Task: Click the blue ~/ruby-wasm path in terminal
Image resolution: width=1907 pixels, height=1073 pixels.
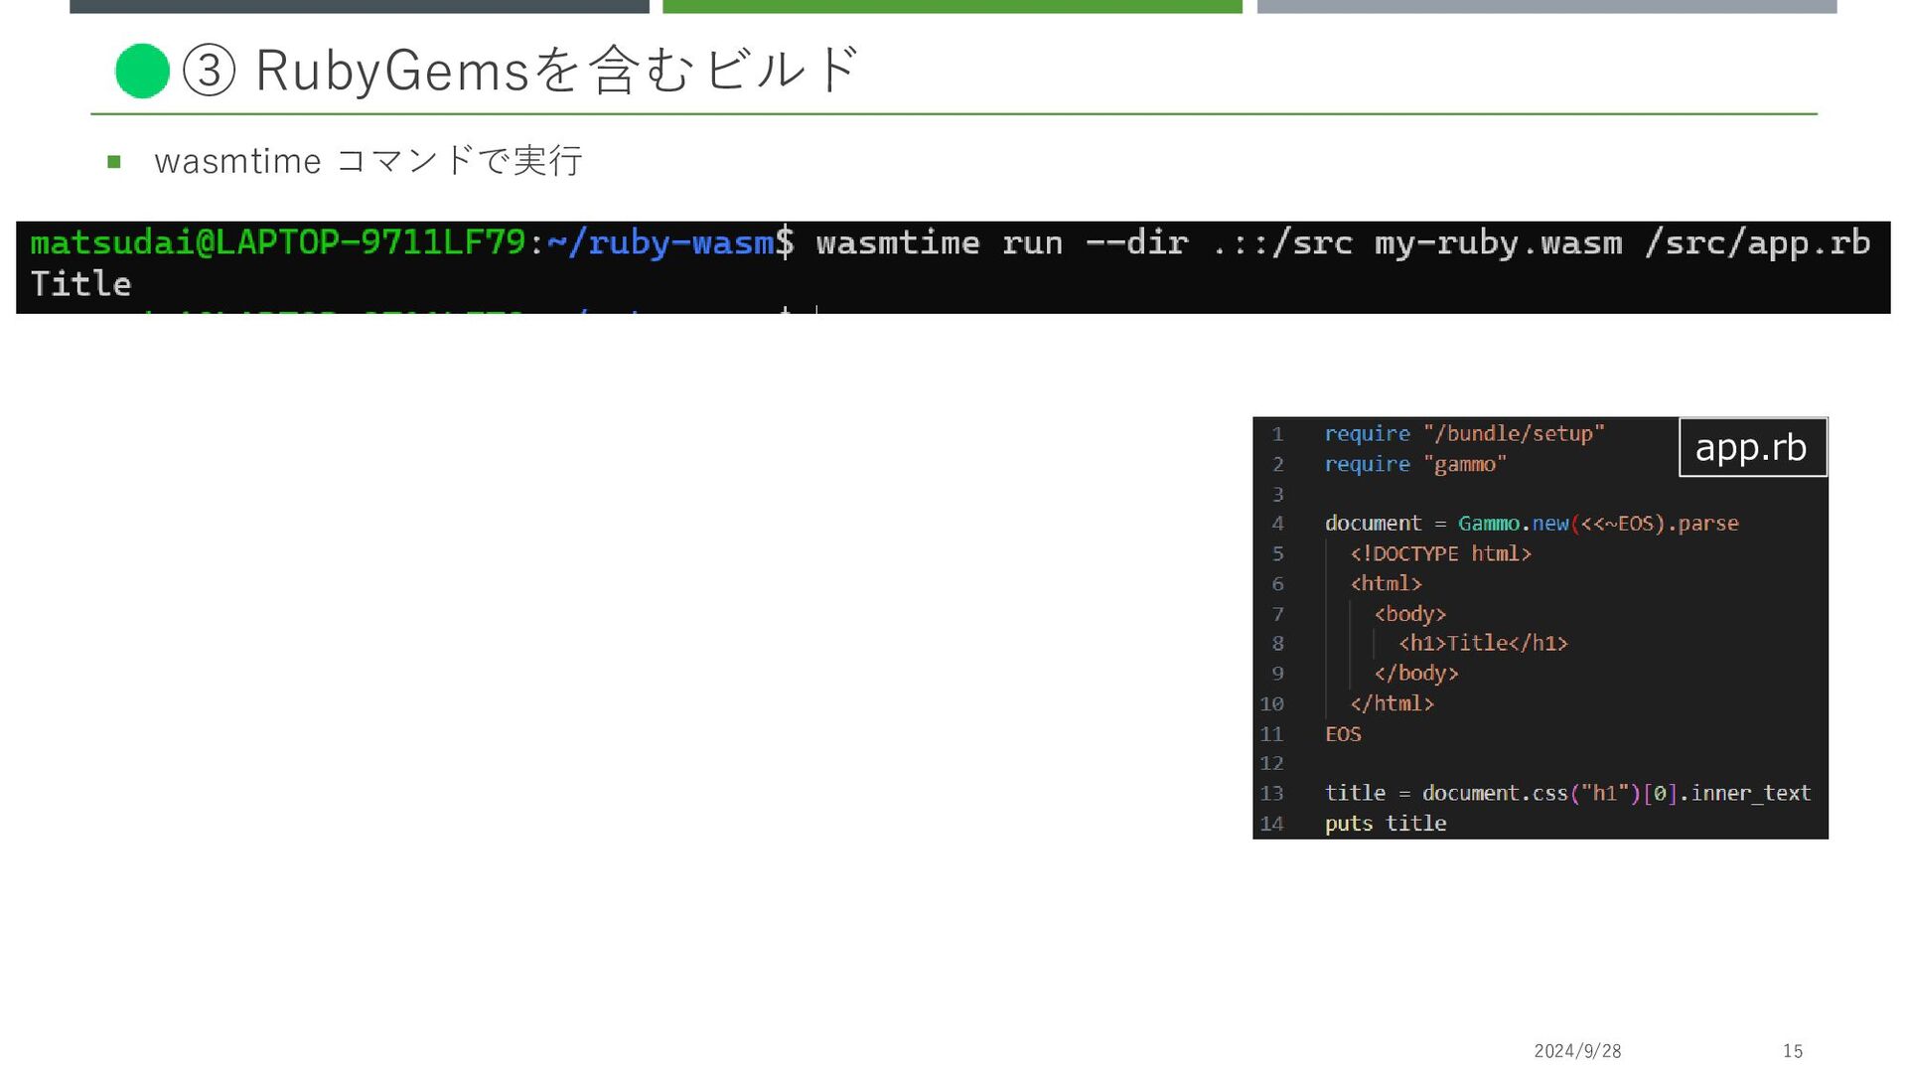Action: pyautogui.click(x=660, y=242)
